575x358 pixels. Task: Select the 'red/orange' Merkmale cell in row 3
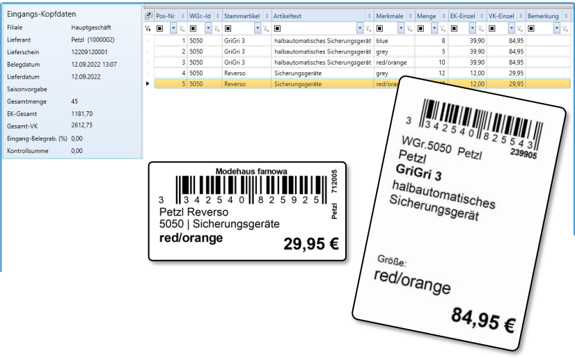coord(395,63)
